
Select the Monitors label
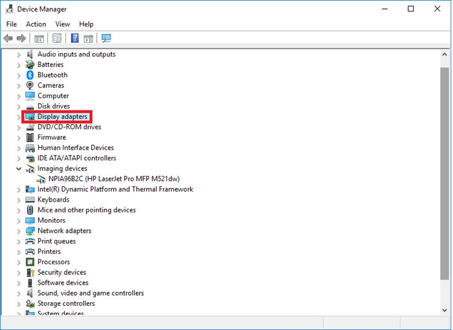point(51,220)
